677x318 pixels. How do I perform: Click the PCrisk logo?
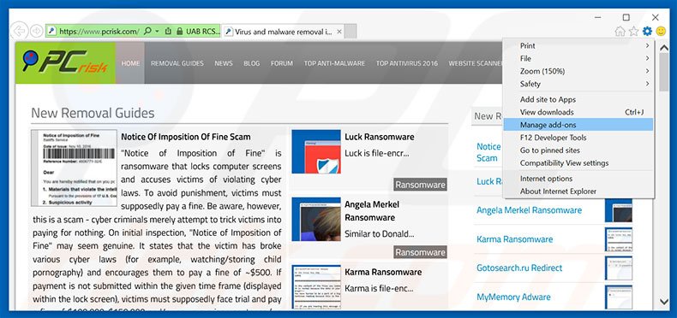click(x=65, y=63)
